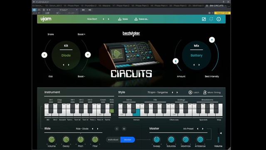266x150 pixels.
Task: Select Individual output mode
Action: pos(113,140)
